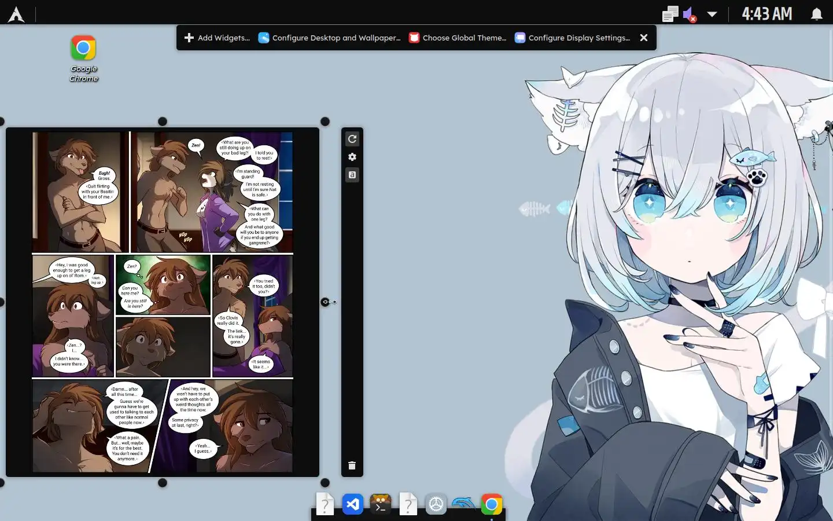The width and height of the screenshot is (833, 521).
Task: Open System Settings gear in the dock
Action: (x=436, y=505)
